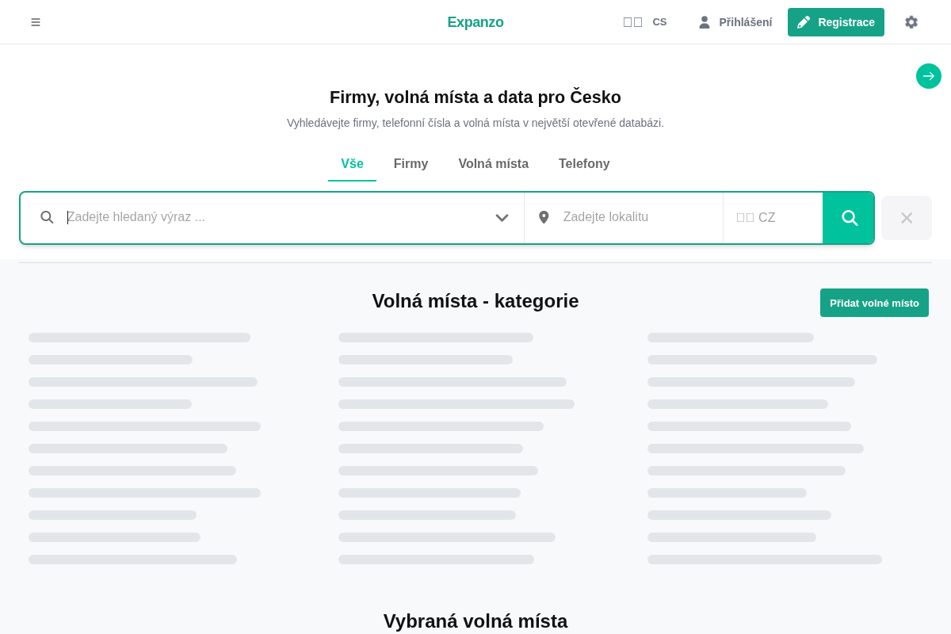Click the location pin icon
The width and height of the screenshot is (951, 634).
544,217
